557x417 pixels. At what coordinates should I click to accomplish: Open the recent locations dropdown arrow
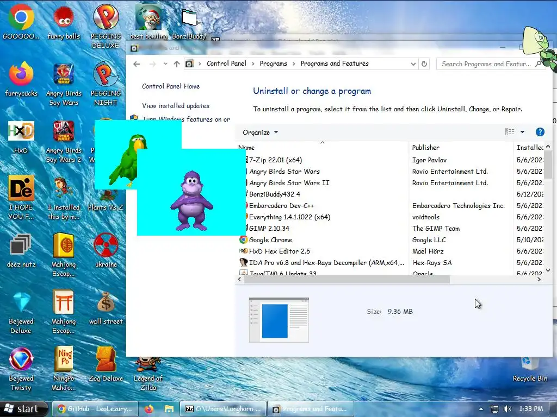point(165,64)
